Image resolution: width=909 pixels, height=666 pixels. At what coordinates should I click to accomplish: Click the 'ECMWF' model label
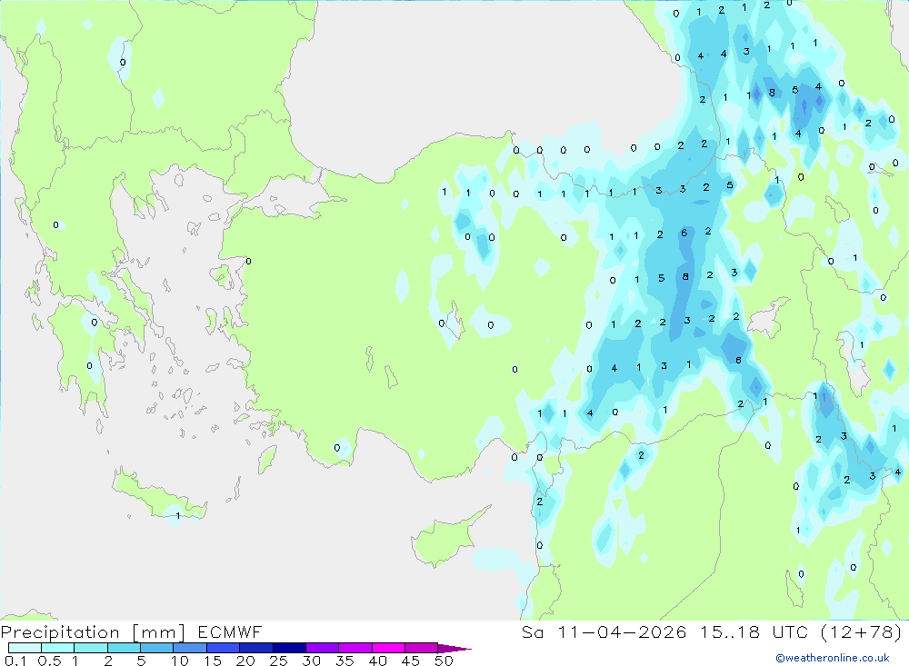click(x=230, y=631)
